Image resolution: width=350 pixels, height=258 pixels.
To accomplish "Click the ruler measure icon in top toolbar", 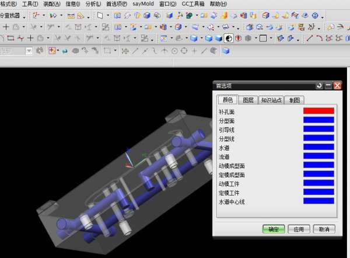I will [x=80, y=15].
